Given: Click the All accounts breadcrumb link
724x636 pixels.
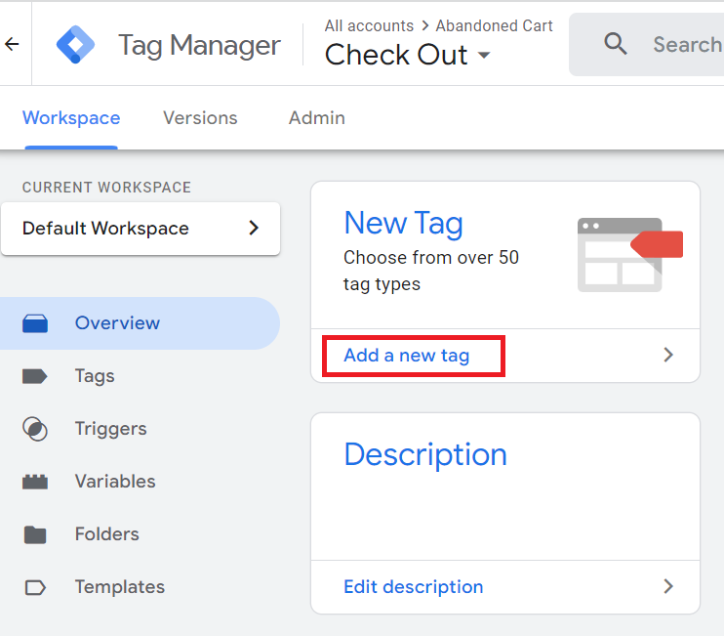Looking at the screenshot, I should click(x=369, y=25).
